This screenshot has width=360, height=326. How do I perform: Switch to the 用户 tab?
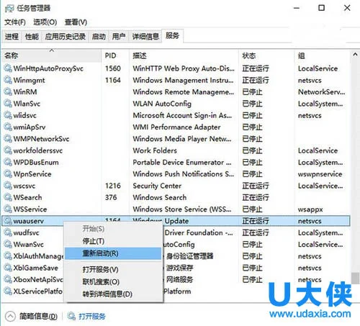[119, 37]
